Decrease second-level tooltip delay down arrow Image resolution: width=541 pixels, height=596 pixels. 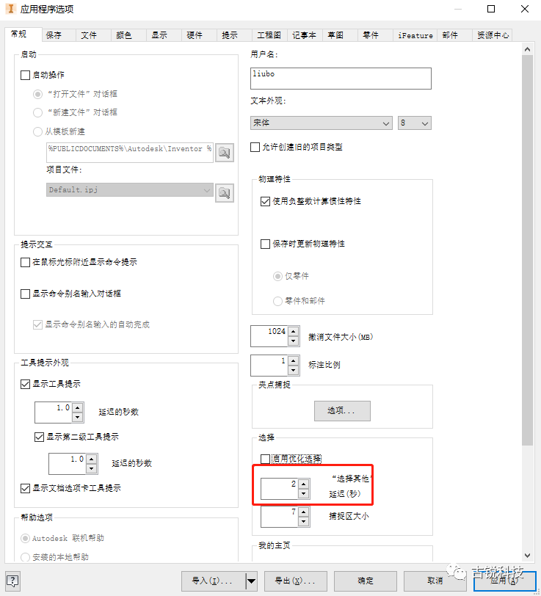(x=91, y=469)
